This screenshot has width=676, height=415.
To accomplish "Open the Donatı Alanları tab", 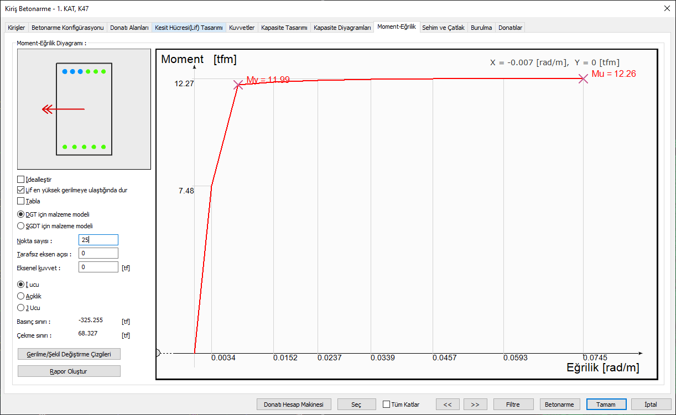I will pos(129,28).
